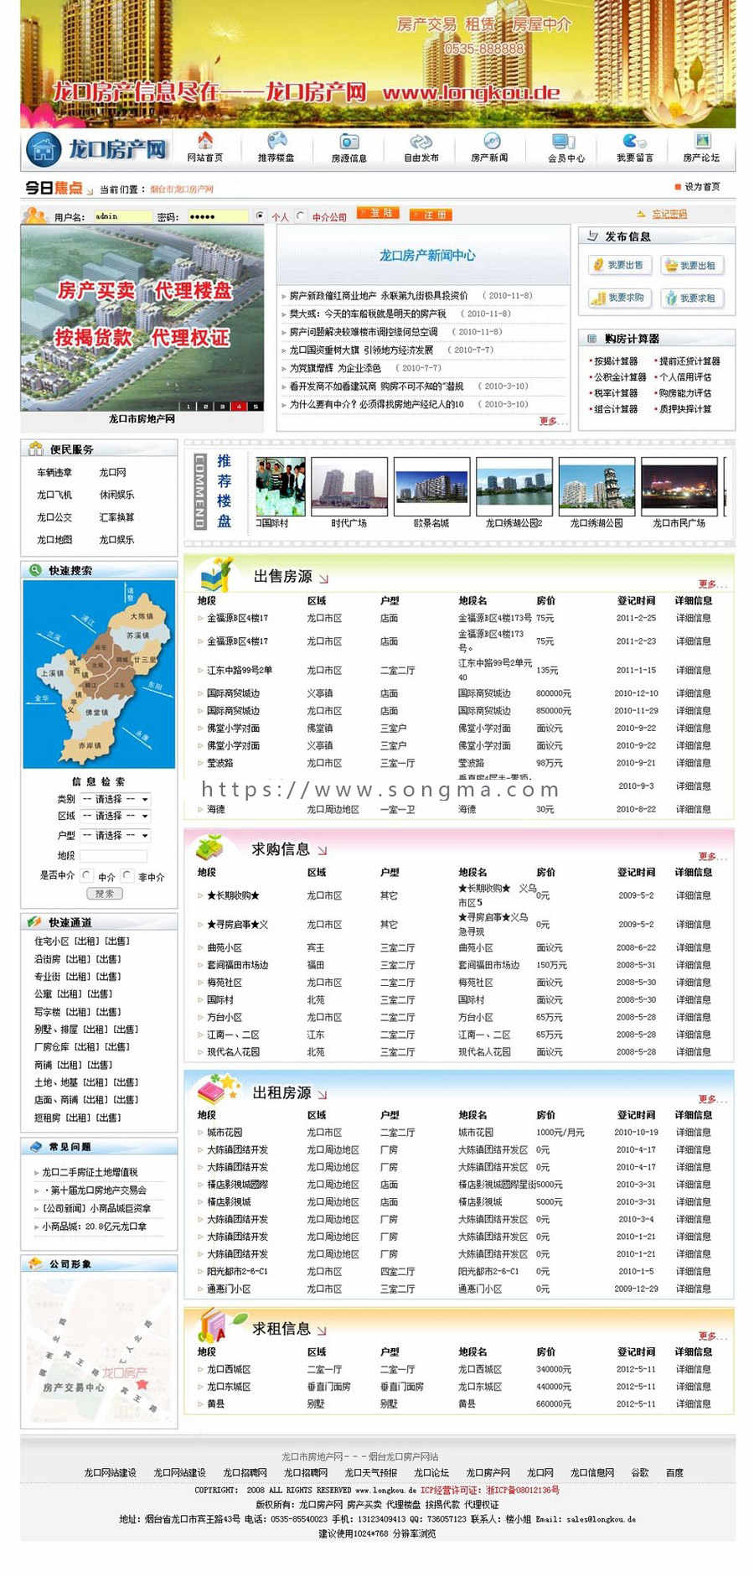Image resolution: width=754 pixels, height=1577 pixels.
Task: Click 详细信息 for 城市花园 rental listing
Action: tap(693, 1132)
